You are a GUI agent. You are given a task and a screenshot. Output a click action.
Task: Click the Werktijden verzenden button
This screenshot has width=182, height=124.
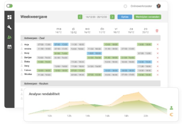click(x=147, y=17)
